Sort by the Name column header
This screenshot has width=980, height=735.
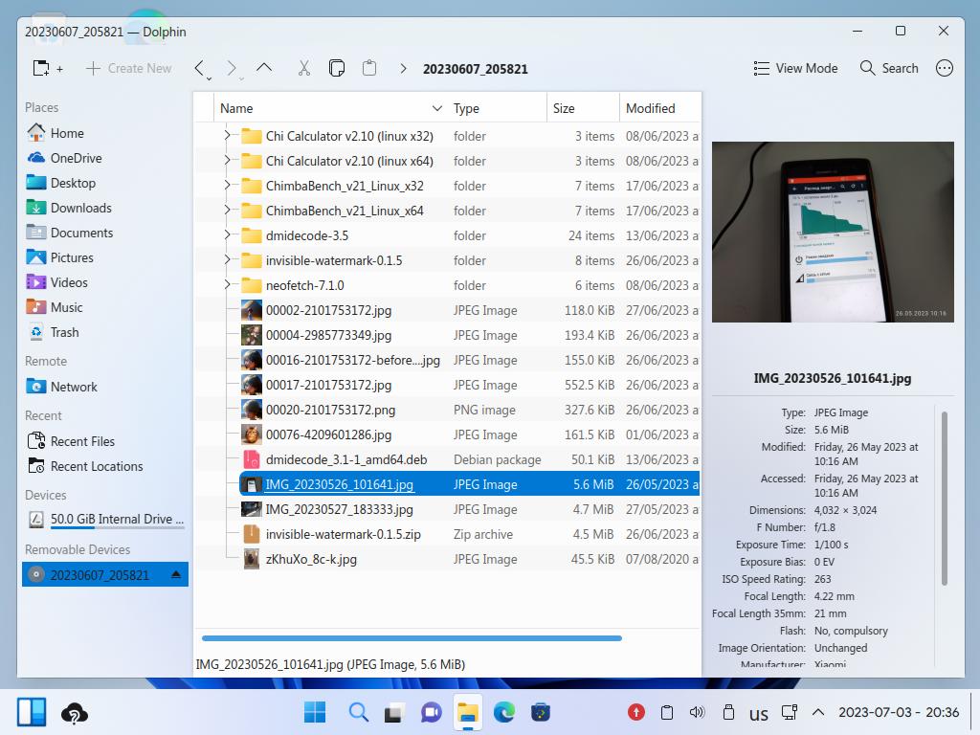pos(330,108)
